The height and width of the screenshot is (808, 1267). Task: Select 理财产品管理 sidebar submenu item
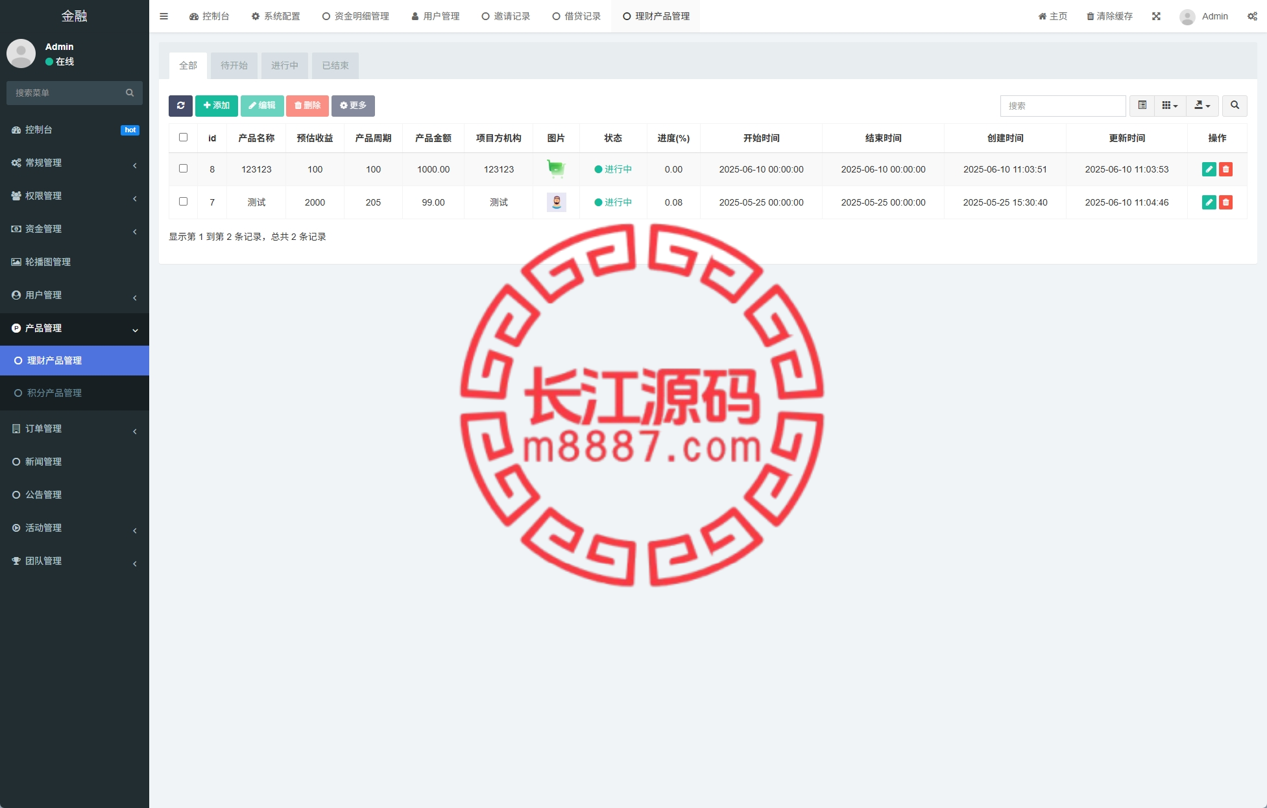tap(75, 361)
